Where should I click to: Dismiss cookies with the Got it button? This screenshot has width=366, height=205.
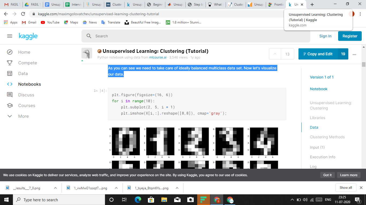click(327, 175)
